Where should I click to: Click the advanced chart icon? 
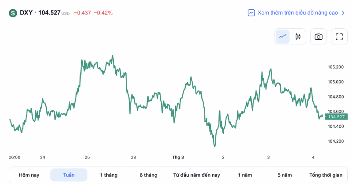click(251, 13)
